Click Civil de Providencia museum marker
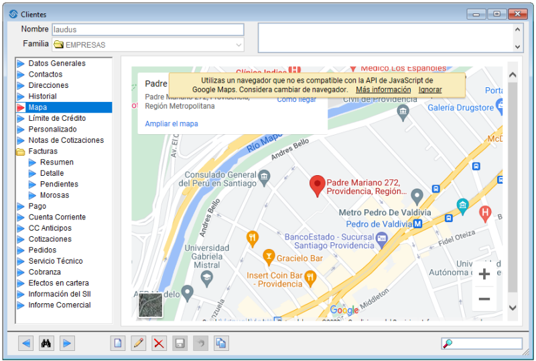Screen dimensions: 536x361 pyautogui.click(x=403, y=113)
